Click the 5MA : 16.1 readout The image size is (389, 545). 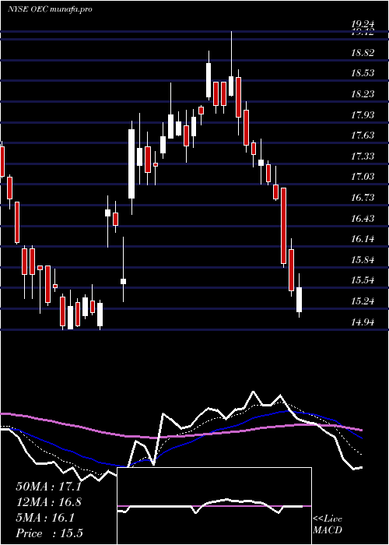point(45,518)
